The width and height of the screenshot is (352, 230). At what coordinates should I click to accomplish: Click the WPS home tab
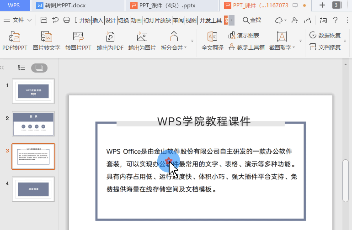click(14, 5)
